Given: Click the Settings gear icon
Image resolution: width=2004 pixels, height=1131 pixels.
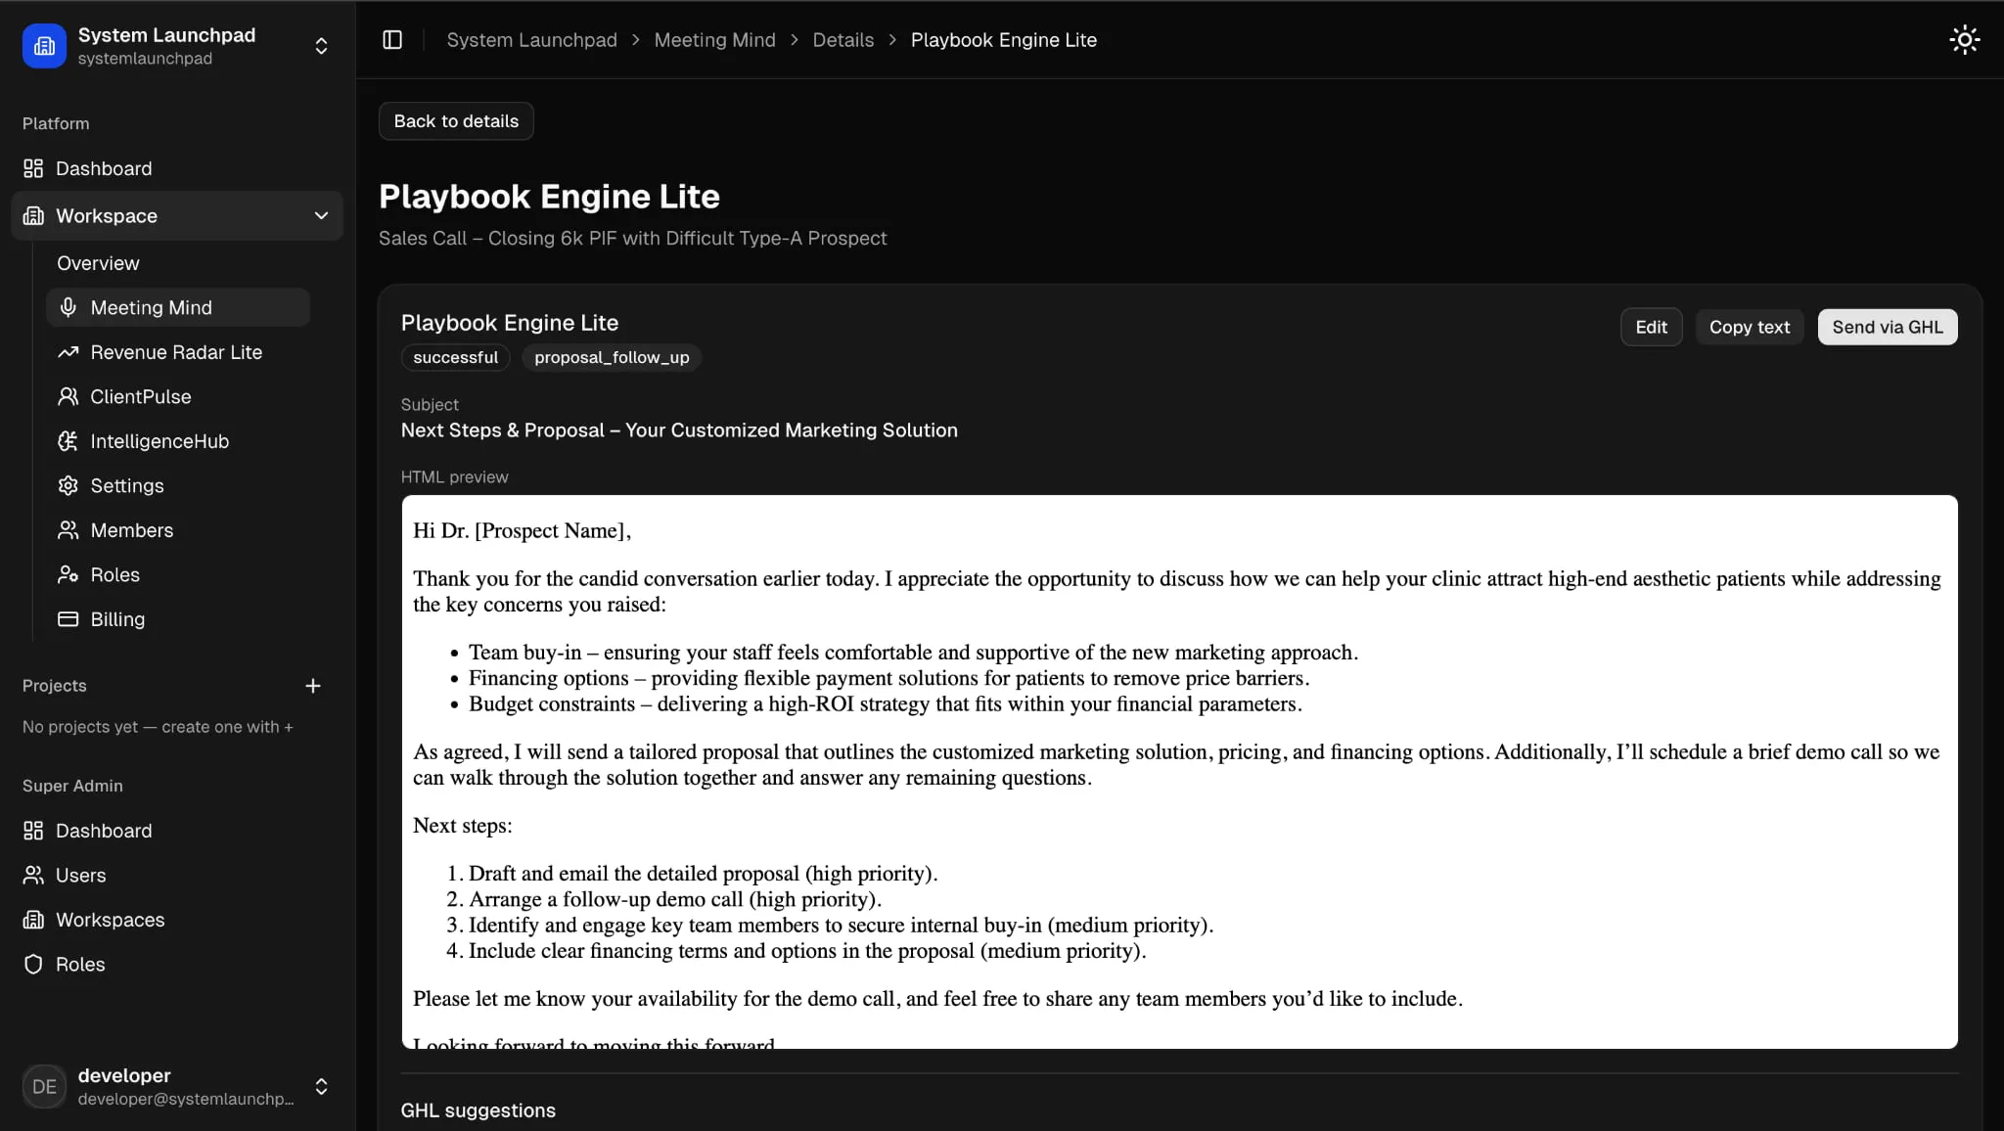Looking at the screenshot, I should click(x=68, y=486).
